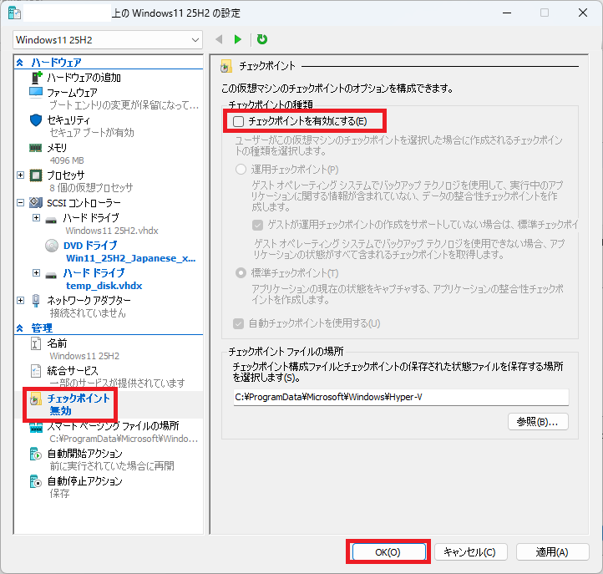The width and height of the screenshot is (603, 574).
Task: Select 自動開始アクション in the tree
Action: tap(84, 454)
